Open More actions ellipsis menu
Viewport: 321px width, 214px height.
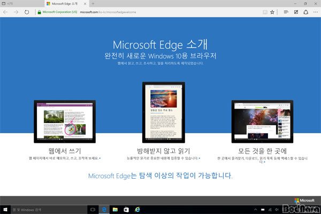(x=316, y=12)
